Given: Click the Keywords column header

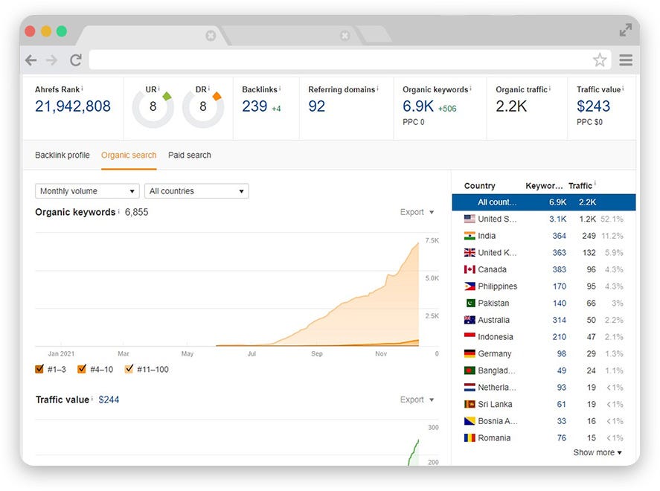Looking at the screenshot, I should click(544, 185).
